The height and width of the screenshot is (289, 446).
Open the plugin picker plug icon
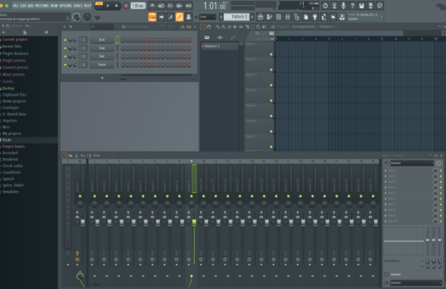tap(315, 17)
